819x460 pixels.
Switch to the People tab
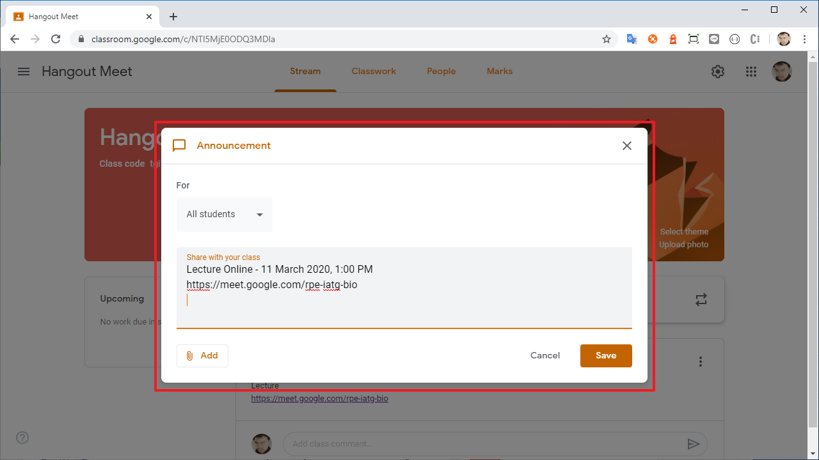coord(441,72)
